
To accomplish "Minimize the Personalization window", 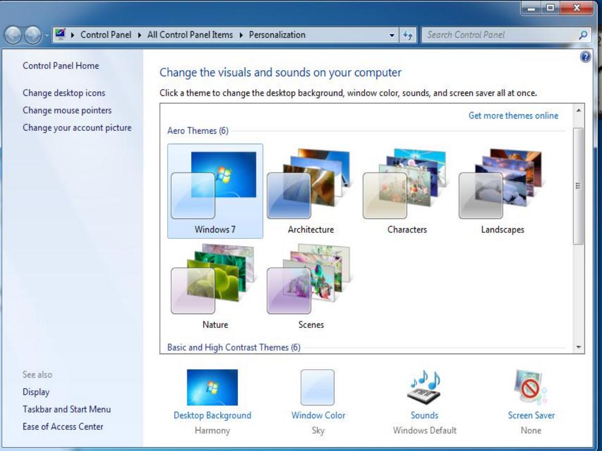I will click(x=531, y=8).
